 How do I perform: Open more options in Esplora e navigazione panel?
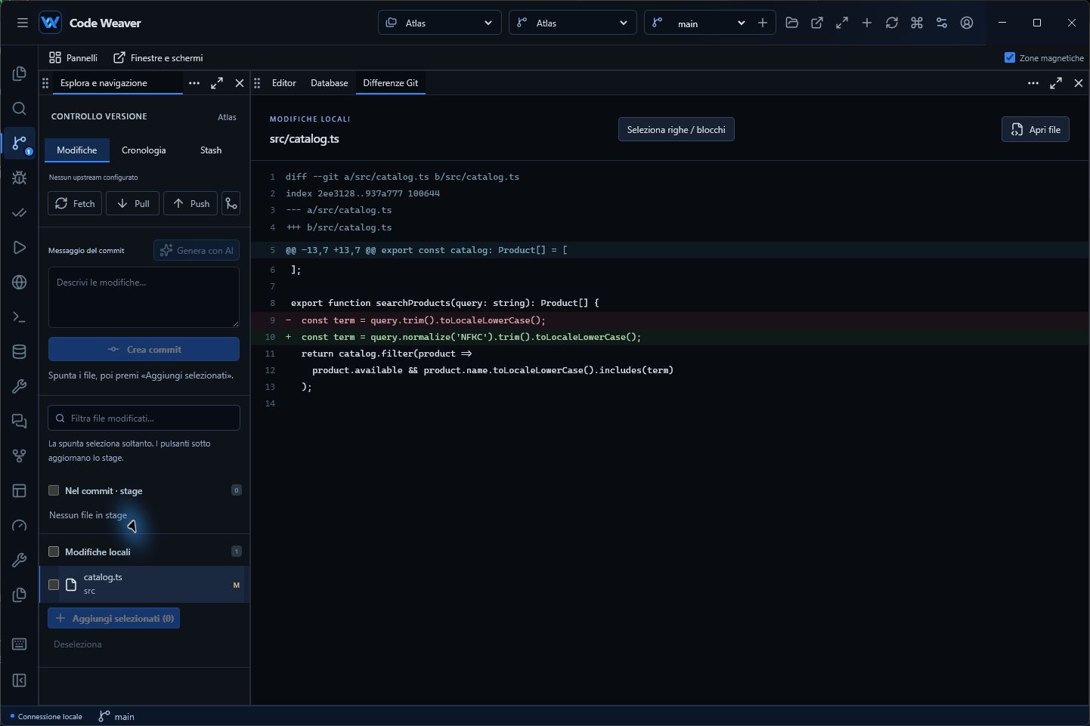[194, 83]
